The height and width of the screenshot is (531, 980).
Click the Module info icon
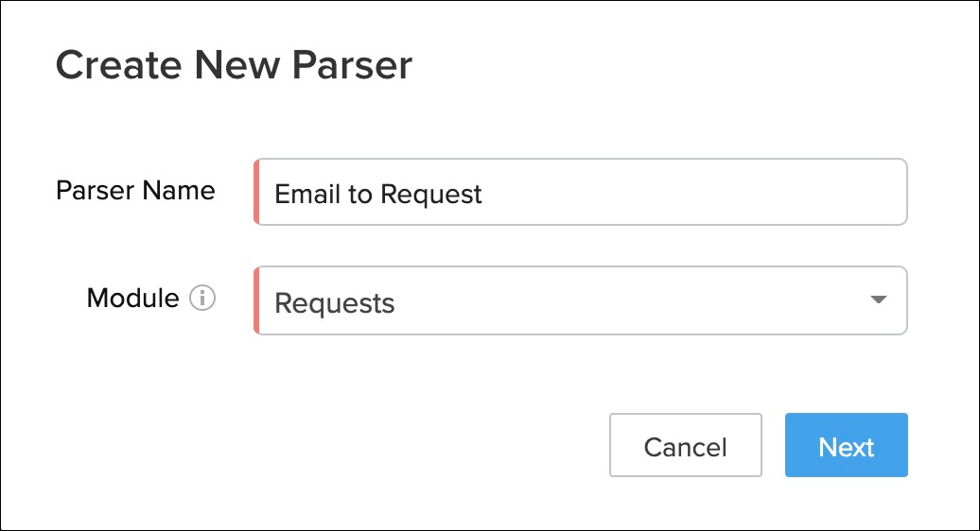(x=202, y=300)
